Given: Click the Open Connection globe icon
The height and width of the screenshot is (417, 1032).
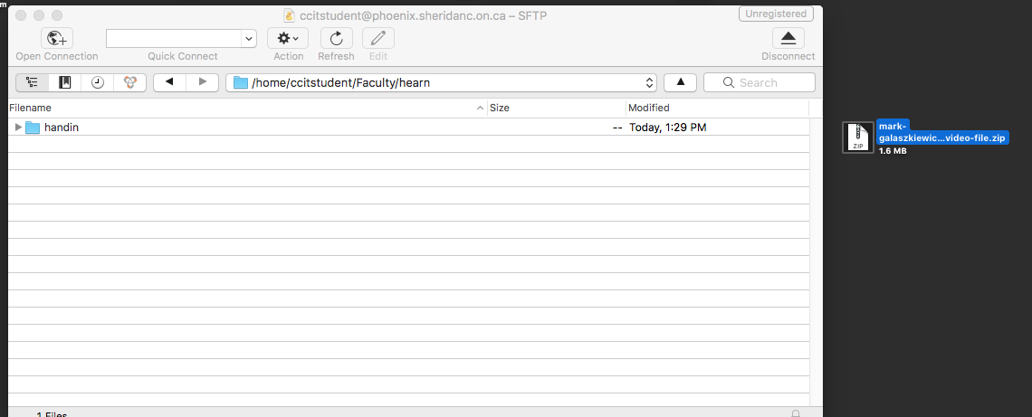Looking at the screenshot, I should [x=57, y=38].
